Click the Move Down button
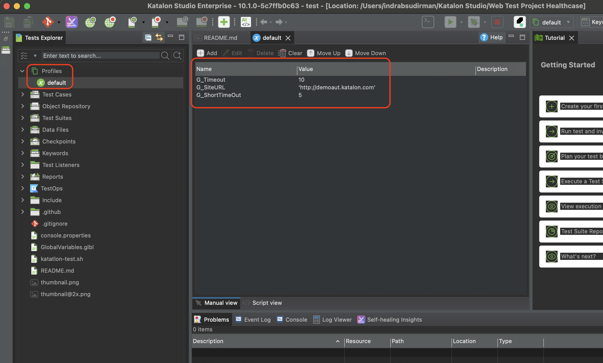Screen dimensions: 603x363 pyautogui.click(x=366, y=53)
